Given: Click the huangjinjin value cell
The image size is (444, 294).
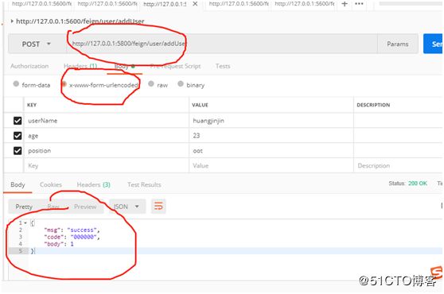Looking at the screenshot, I should 271,121.
